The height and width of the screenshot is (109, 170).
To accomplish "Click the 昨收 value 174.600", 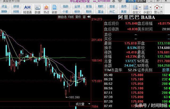I will coord(164,48).
